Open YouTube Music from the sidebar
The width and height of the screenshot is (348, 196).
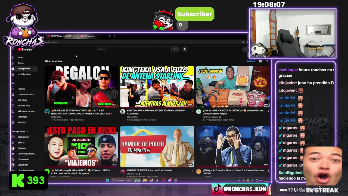pos(24,74)
